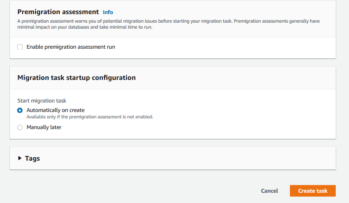This screenshot has width=349, height=203.
Task: Open the Premigration assessment Info link
Action: [108, 12]
